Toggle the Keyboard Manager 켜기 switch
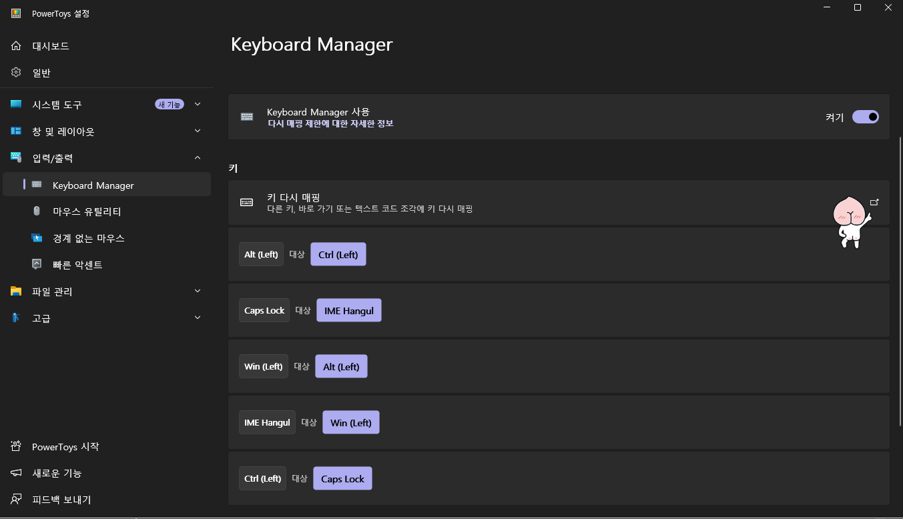This screenshot has width=903, height=519. (x=866, y=117)
